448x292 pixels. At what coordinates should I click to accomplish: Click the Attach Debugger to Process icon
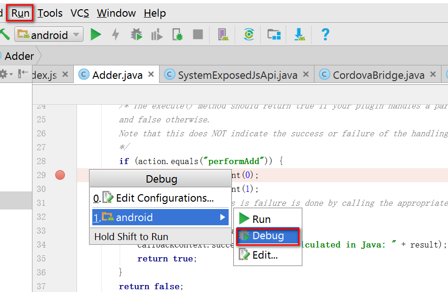pos(177,35)
